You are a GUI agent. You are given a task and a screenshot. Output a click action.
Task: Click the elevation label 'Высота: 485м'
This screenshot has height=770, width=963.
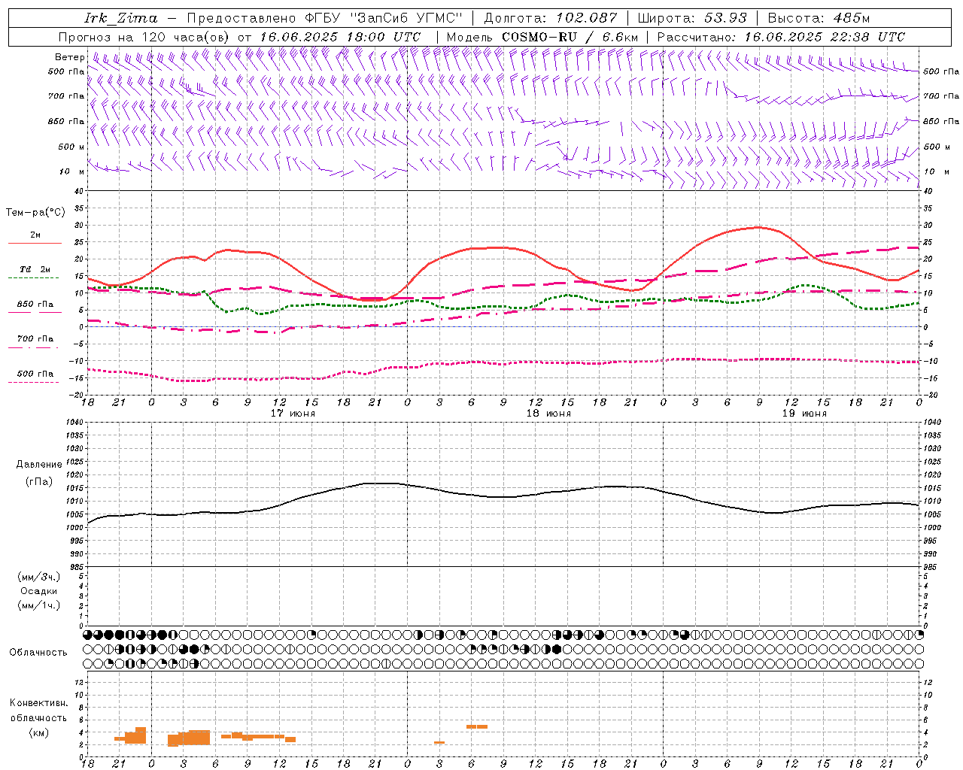pyautogui.click(x=819, y=18)
